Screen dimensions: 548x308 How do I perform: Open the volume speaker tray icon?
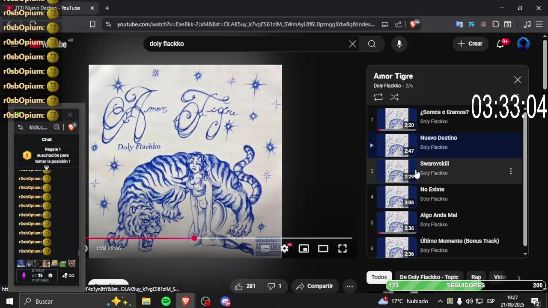(469, 301)
